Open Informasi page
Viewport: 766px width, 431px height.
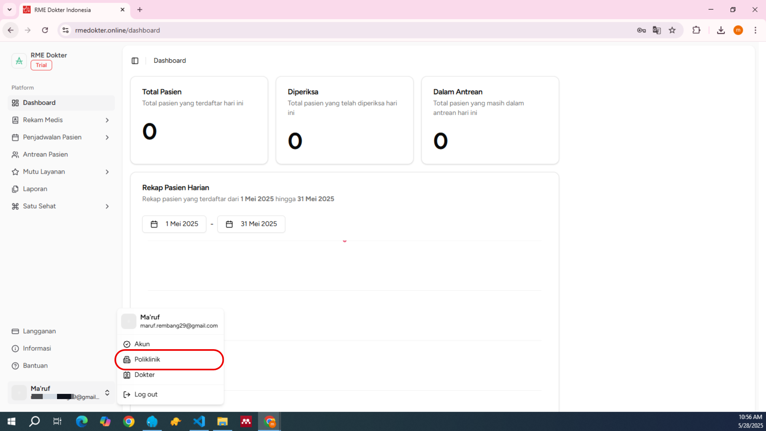click(x=37, y=348)
